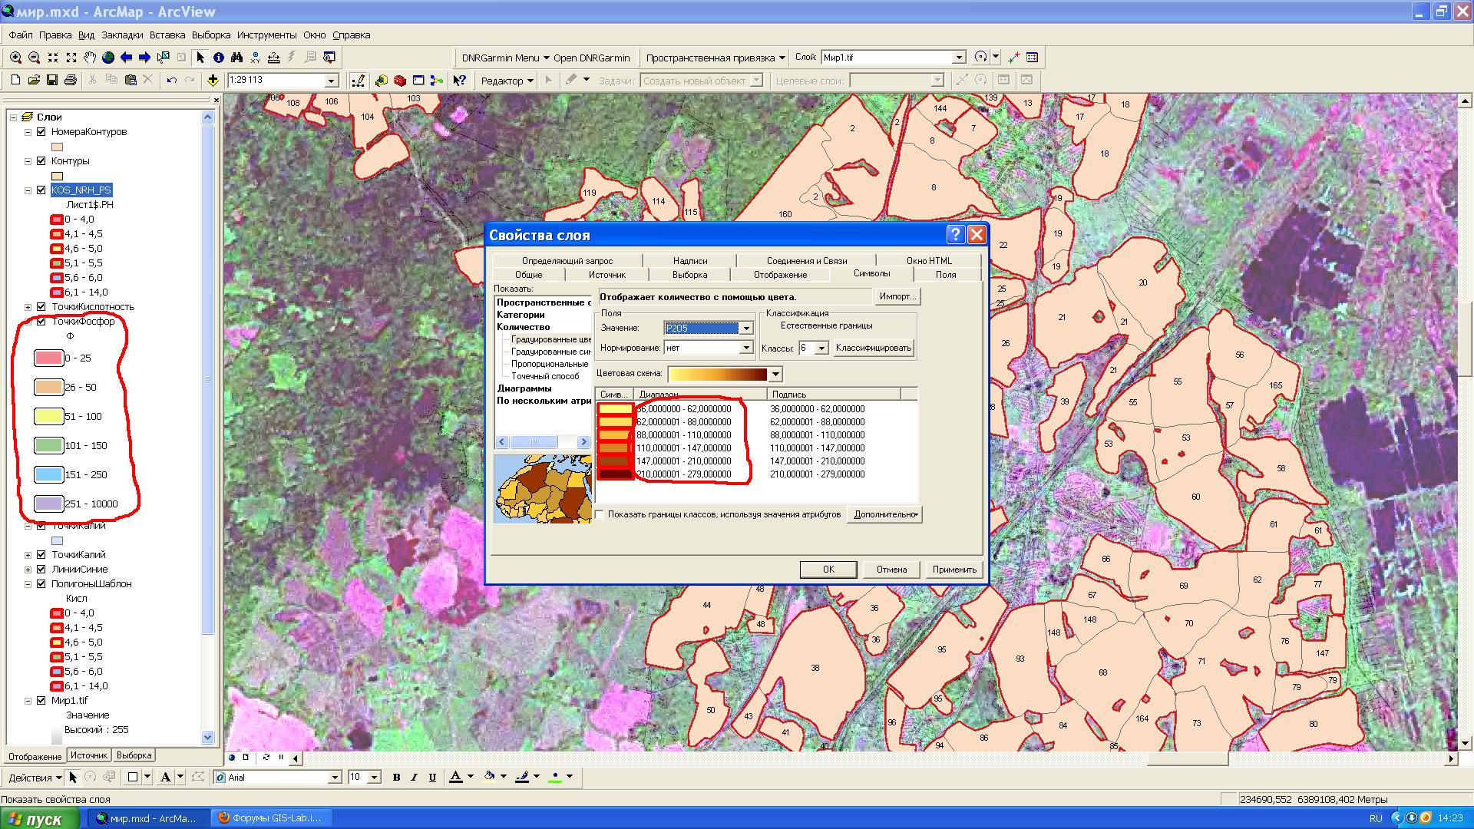Image resolution: width=1474 pixels, height=829 pixels.
Task: Select the Pan hand tool
Action: (90, 58)
